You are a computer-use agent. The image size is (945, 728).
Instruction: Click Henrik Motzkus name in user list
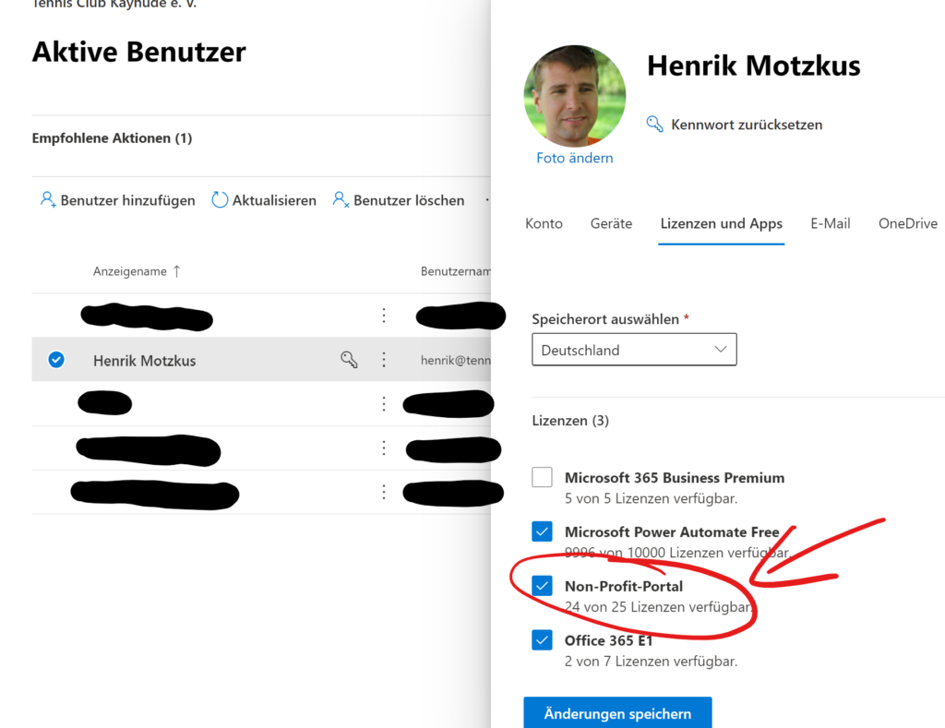[x=145, y=361]
